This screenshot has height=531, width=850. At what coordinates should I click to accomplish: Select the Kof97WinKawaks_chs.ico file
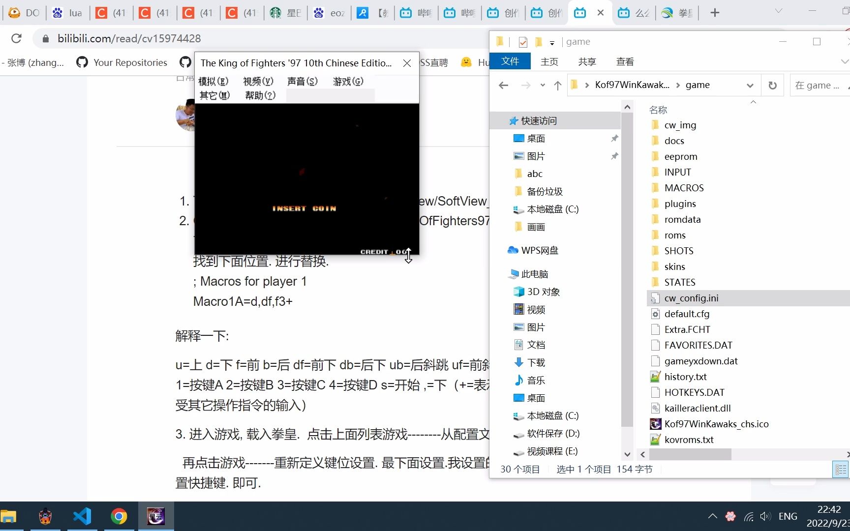[x=716, y=424]
